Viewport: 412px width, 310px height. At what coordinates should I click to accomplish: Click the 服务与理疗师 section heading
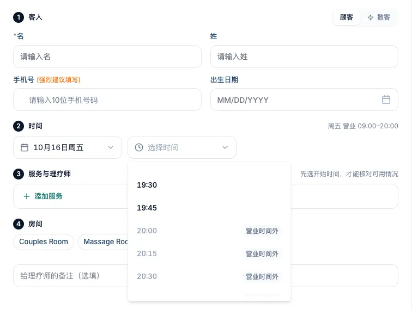[x=50, y=173]
